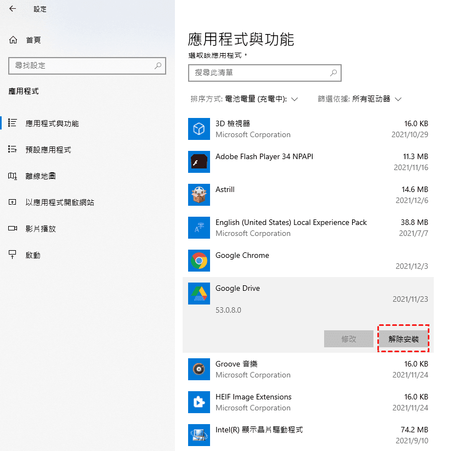Open 啟動 in the sidebar
Image resolution: width=453 pixels, height=451 pixels.
pos(33,255)
